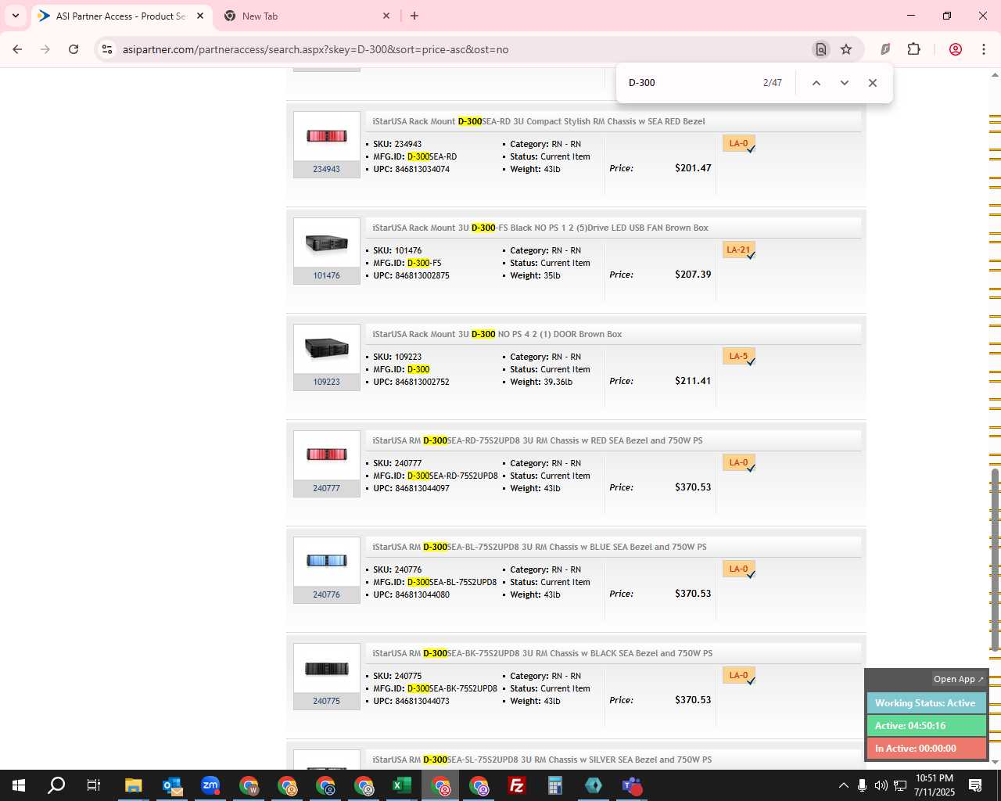
Task: Open 3U D-300 NO PS DOOR title
Action: click(x=497, y=334)
